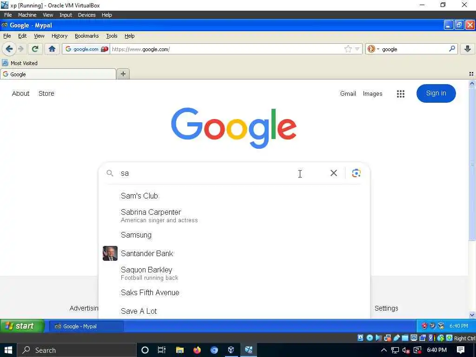This screenshot has width=476, height=357.
Task: Open the VirtualBox View menu
Action: [x=48, y=15]
